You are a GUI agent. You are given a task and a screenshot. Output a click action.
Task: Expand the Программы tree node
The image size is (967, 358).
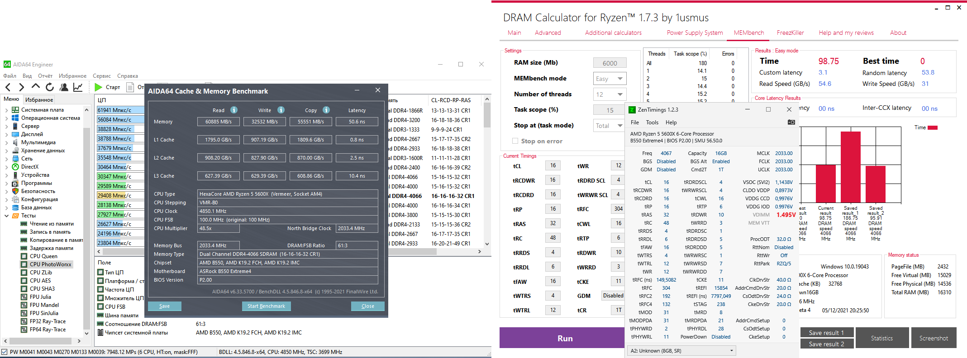[6, 183]
